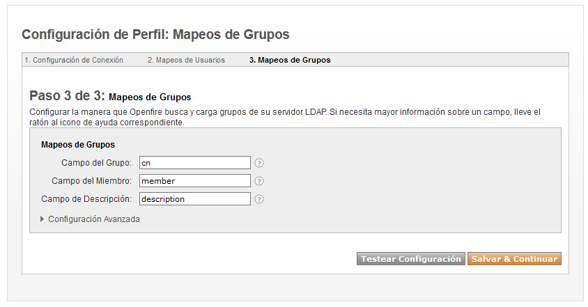Click the Testear Configuración button
588x307 pixels.
pyautogui.click(x=411, y=259)
